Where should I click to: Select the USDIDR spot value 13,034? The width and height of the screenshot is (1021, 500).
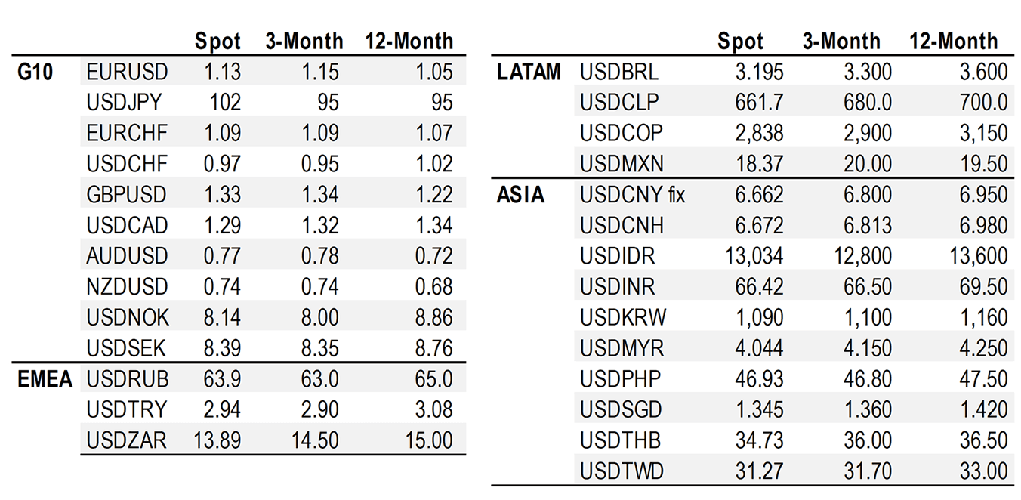[754, 256]
